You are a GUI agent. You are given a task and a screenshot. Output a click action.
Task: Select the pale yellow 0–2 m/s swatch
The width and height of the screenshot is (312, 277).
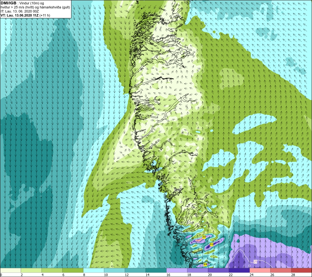10,270
